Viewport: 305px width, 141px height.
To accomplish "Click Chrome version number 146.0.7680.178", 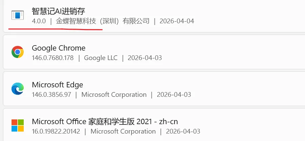I will point(53,58).
